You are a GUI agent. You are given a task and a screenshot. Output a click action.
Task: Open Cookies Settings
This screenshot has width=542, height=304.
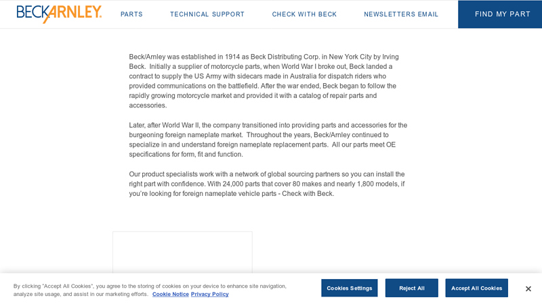tap(349, 288)
